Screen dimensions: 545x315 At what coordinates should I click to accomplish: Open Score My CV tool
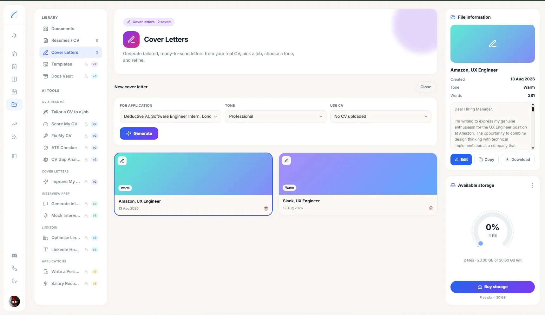pos(71,124)
